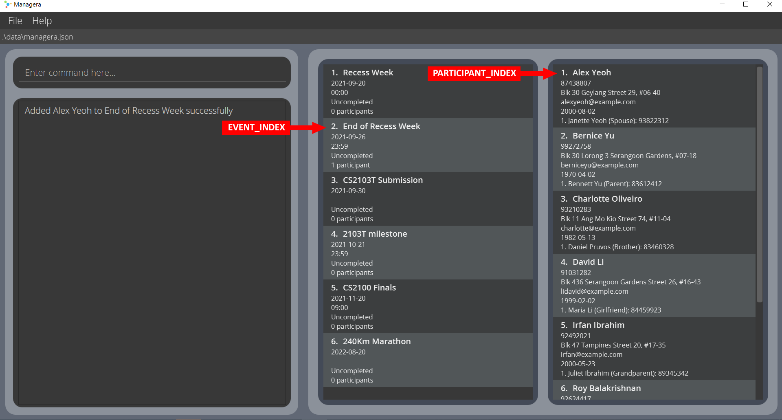Click the result message about Alex Yeoh

[129, 111]
